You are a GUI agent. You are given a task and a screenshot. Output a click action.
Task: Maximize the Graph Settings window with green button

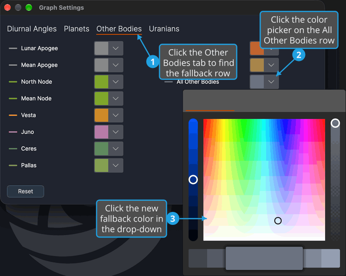click(x=29, y=7)
